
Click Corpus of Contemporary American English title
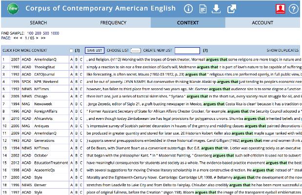click(101, 8)
